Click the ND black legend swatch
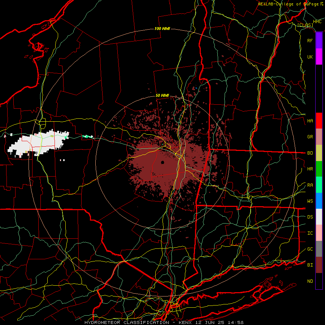The height and width of the screenshot is (325, 325). point(319,281)
